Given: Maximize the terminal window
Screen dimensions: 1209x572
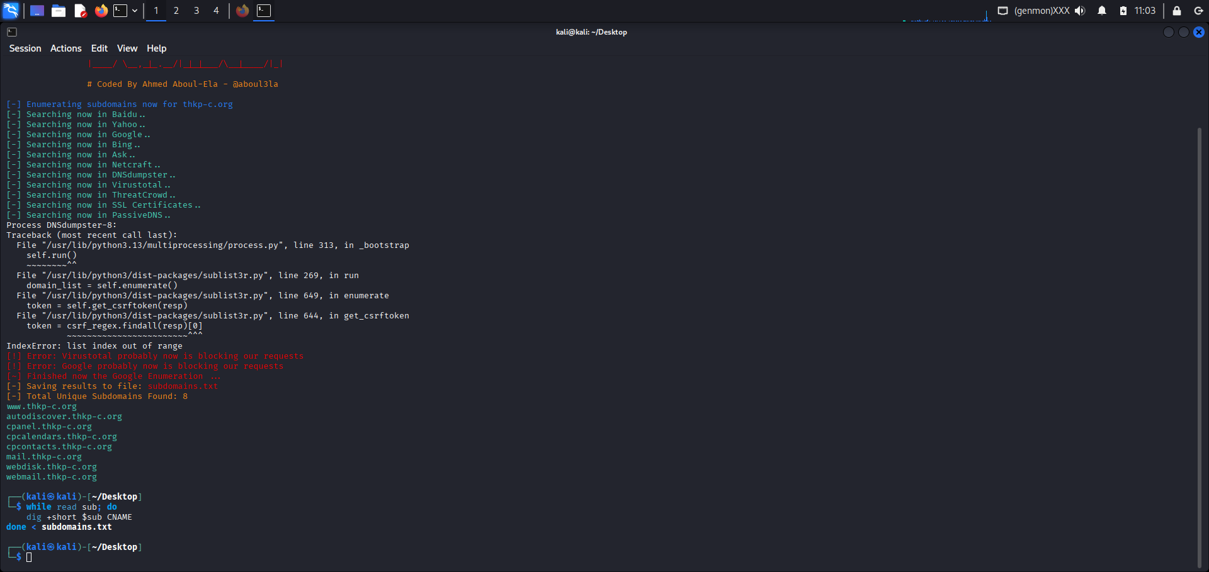Looking at the screenshot, I should click(1184, 32).
